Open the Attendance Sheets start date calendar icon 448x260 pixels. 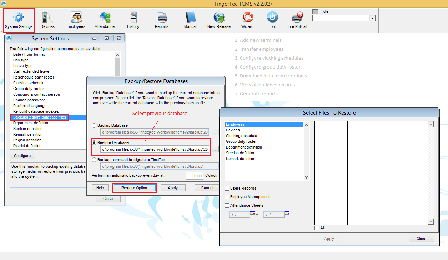253,213
